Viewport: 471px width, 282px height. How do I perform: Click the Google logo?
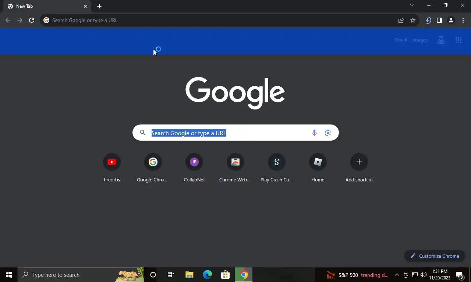(235, 93)
